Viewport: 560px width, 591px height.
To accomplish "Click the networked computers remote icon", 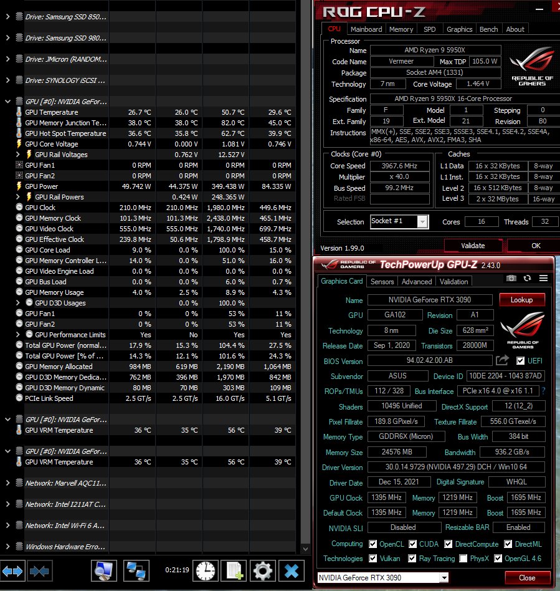I will (136, 570).
